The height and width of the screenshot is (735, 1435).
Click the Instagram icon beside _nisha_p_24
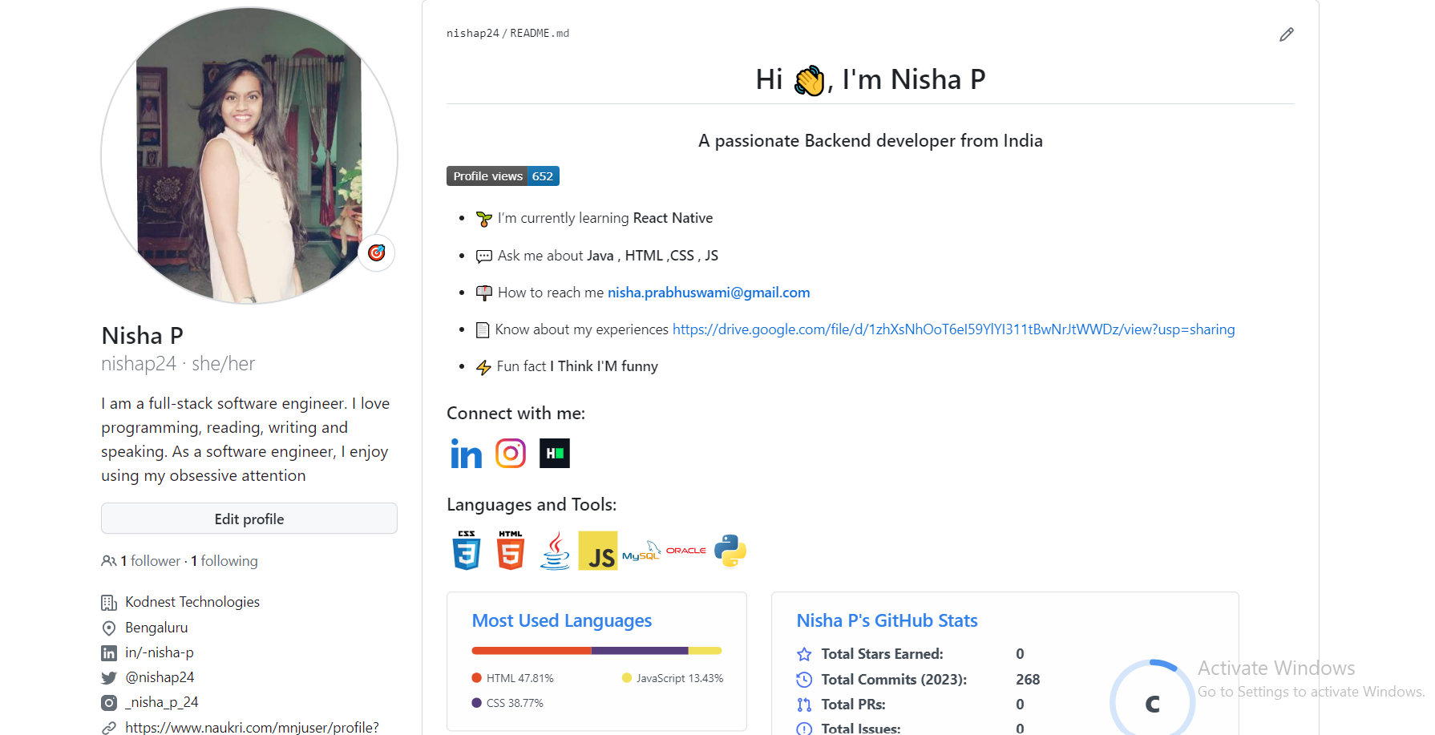point(109,703)
